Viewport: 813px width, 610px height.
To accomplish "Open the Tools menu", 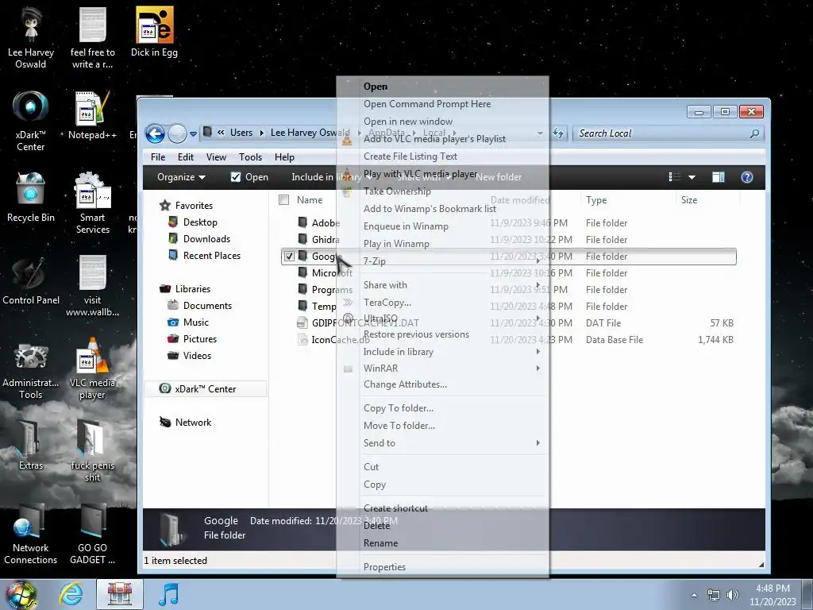I will click(250, 157).
